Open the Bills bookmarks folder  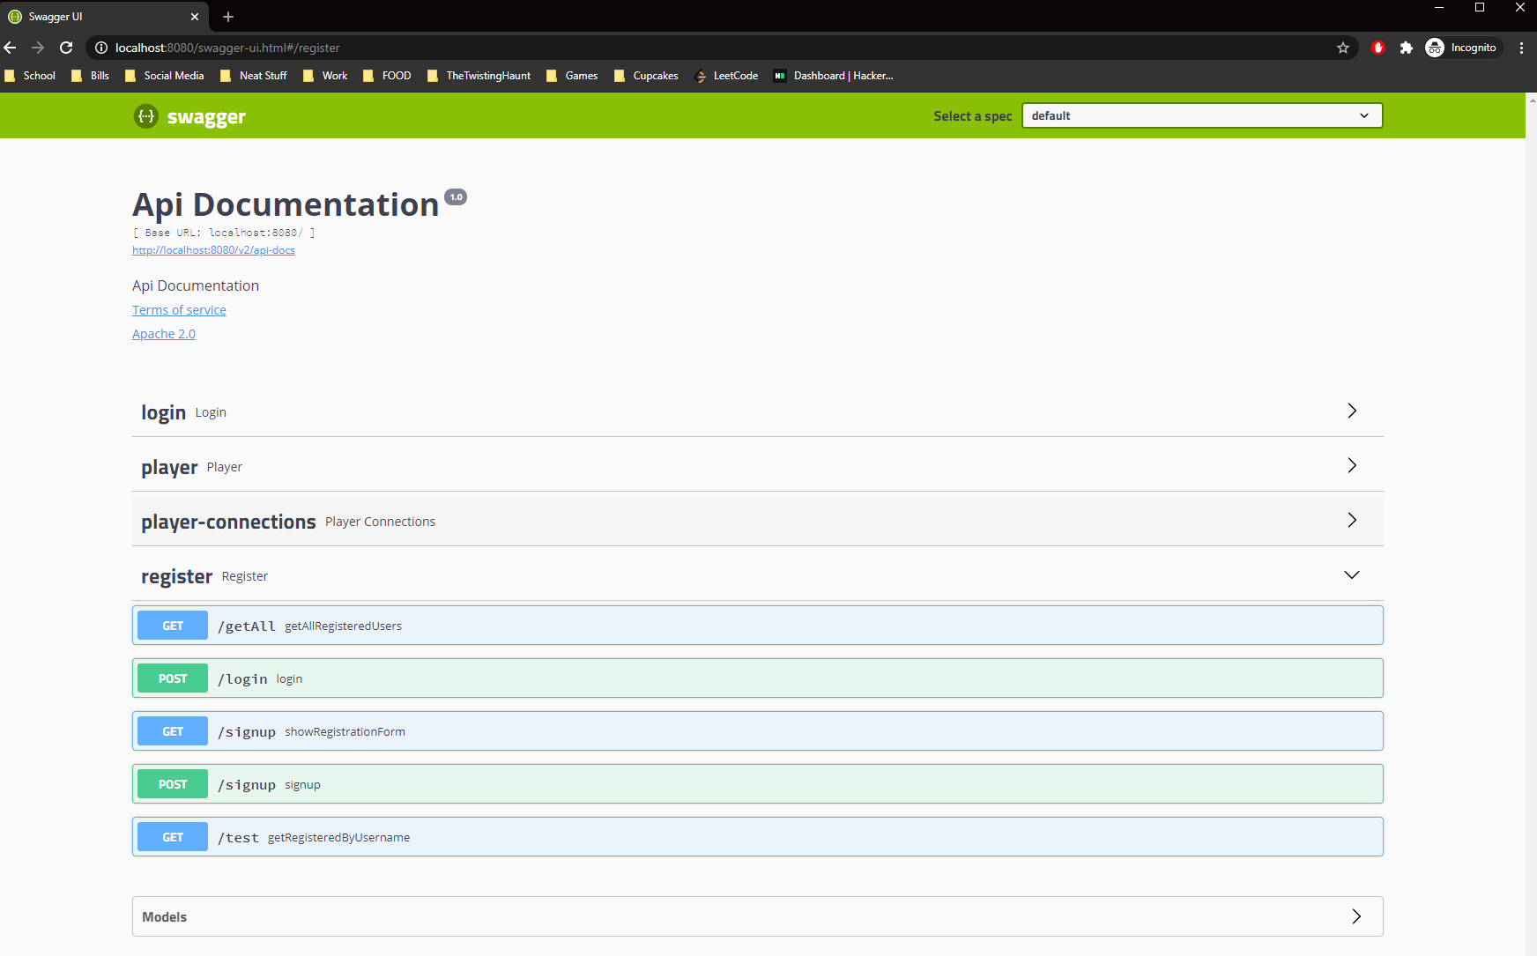click(91, 76)
